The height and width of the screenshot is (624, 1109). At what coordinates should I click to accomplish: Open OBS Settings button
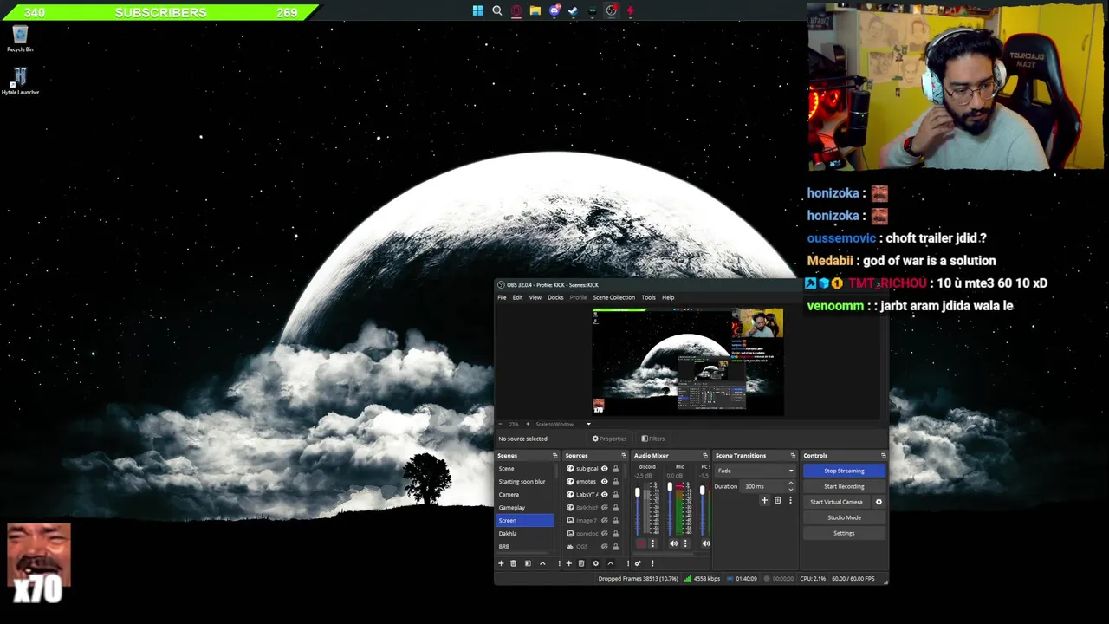tap(844, 533)
